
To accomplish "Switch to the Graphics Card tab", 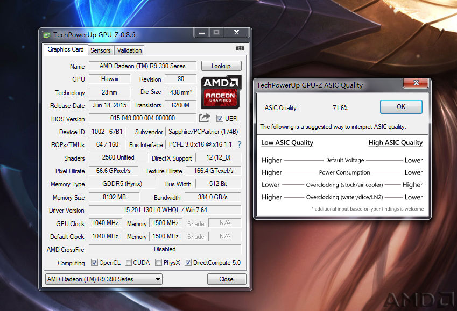I will [66, 49].
